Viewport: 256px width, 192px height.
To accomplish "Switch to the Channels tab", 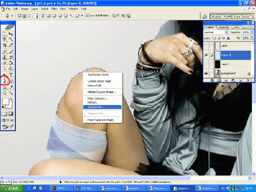I will [x=224, y=27].
